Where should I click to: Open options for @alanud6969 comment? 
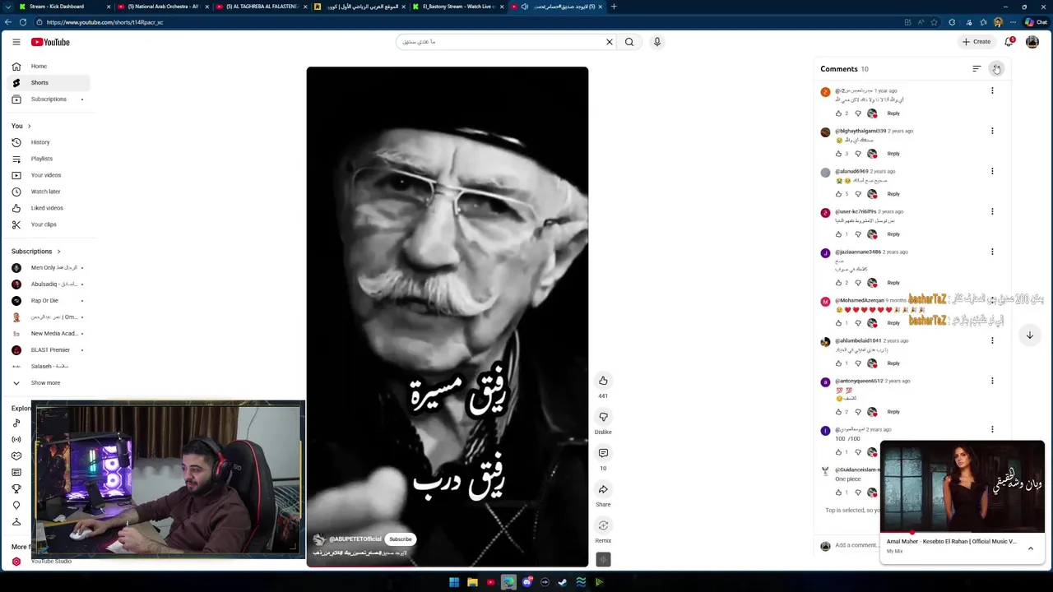click(x=992, y=171)
